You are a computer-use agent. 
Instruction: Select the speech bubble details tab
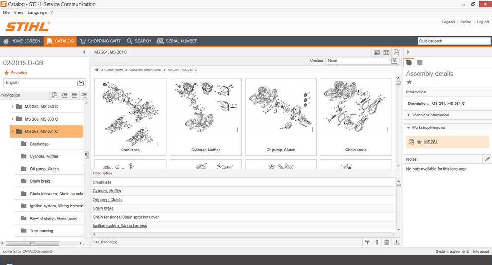point(409,63)
